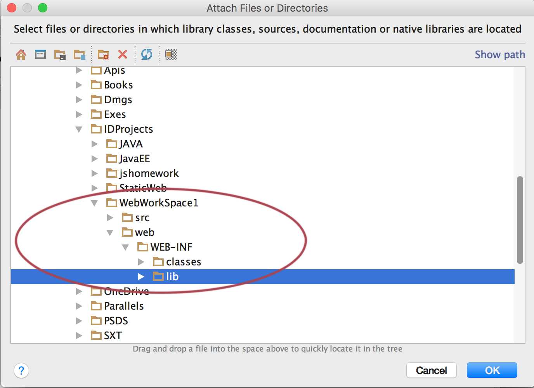Expand the Books folder arrow
Image resolution: width=534 pixels, height=388 pixels.
pyautogui.click(x=79, y=85)
